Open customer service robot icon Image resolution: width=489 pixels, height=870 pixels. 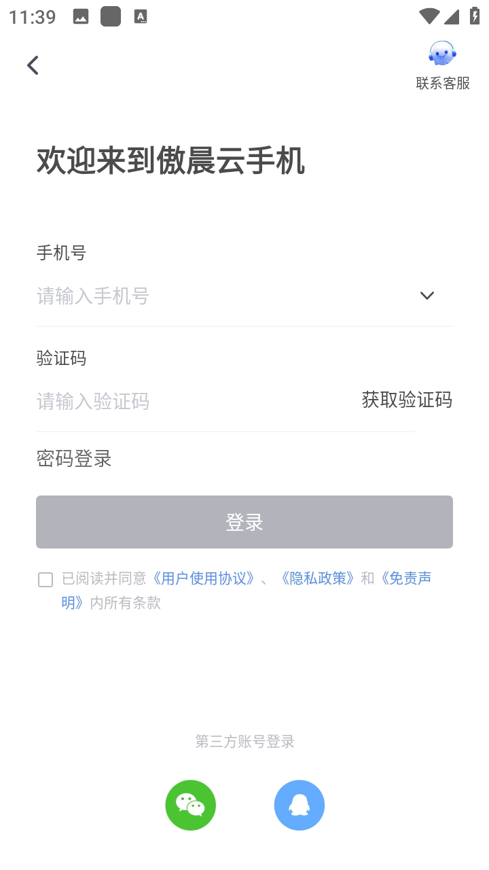point(442,54)
